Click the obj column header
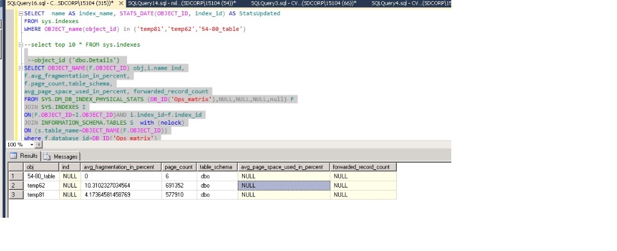The width and height of the screenshot is (617, 251). click(x=42, y=167)
